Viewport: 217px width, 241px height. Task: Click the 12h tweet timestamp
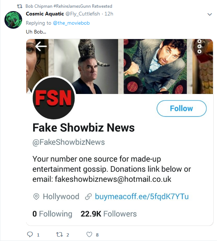[109, 14]
